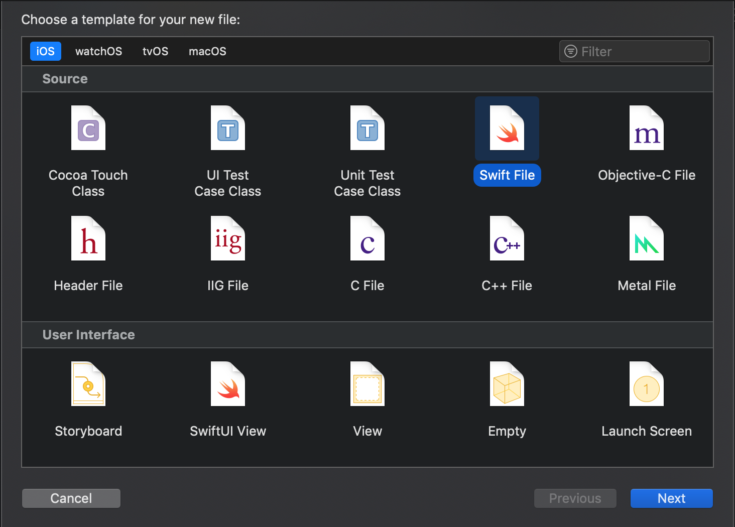
Task: Select the Swift File template icon
Action: [x=507, y=128]
